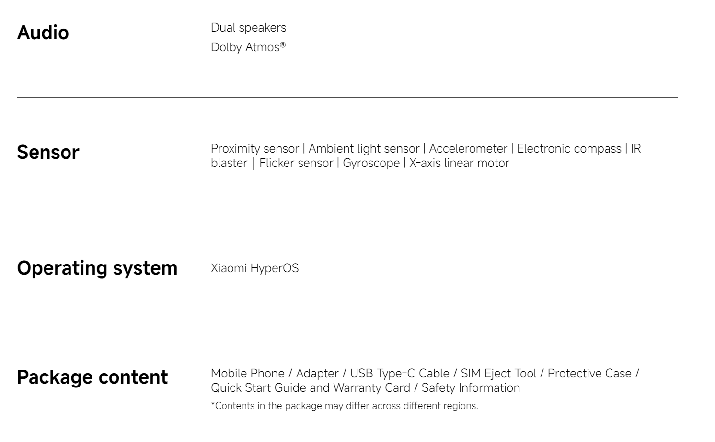The height and width of the screenshot is (442, 715).
Task: Click the SIM Eject Tool text
Action: click(x=498, y=374)
